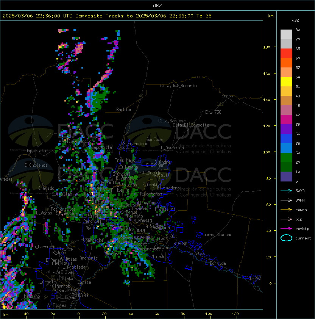Click the 'Lomas_Blancas' map label
The width and height of the screenshot is (315, 319).
click(x=217, y=235)
